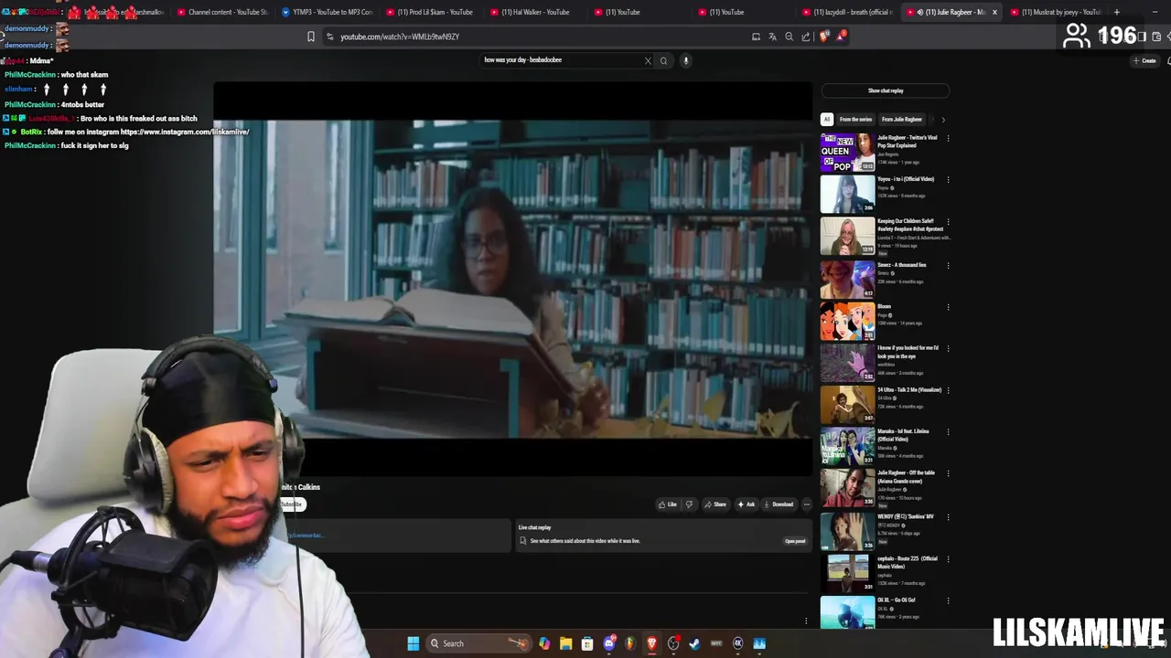Open Microsoft Store from the taskbar
The height and width of the screenshot is (658, 1171).
point(587,643)
